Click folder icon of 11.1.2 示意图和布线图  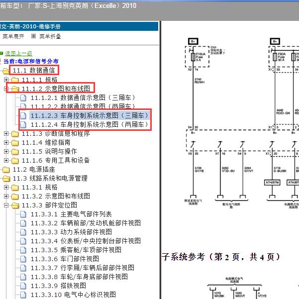15,89
